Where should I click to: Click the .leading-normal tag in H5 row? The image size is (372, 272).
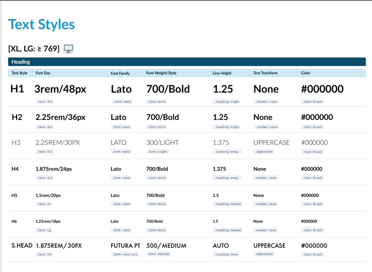coord(228,204)
